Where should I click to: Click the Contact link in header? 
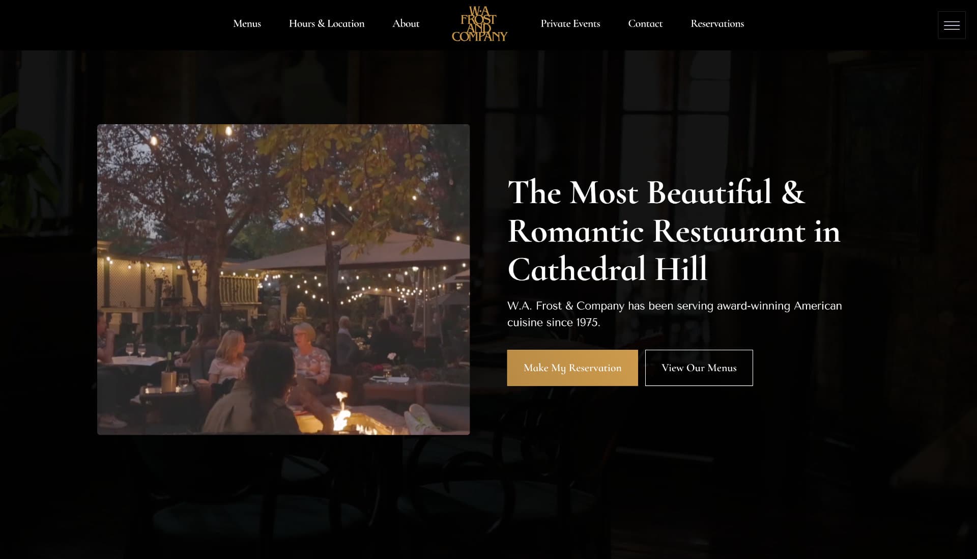point(645,23)
